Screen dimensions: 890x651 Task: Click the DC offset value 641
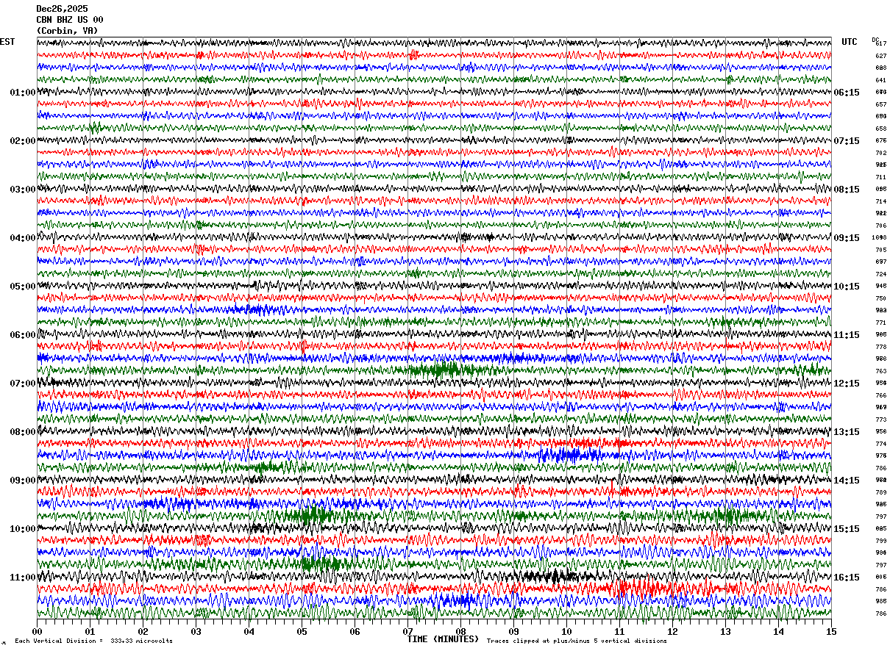pyautogui.click(x=880, y=80)
